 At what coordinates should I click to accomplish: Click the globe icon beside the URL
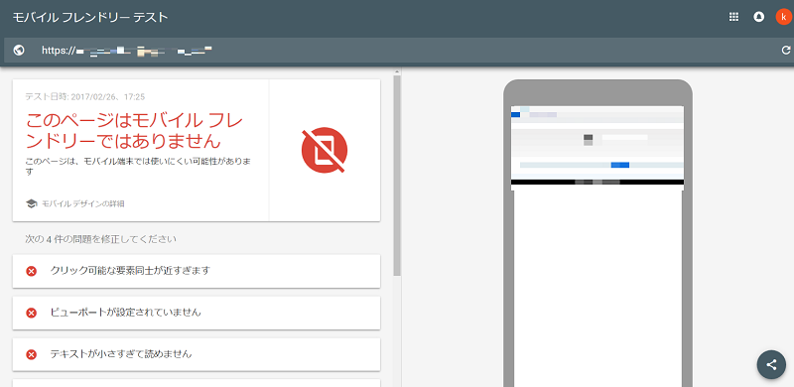(x=19, y=51)
